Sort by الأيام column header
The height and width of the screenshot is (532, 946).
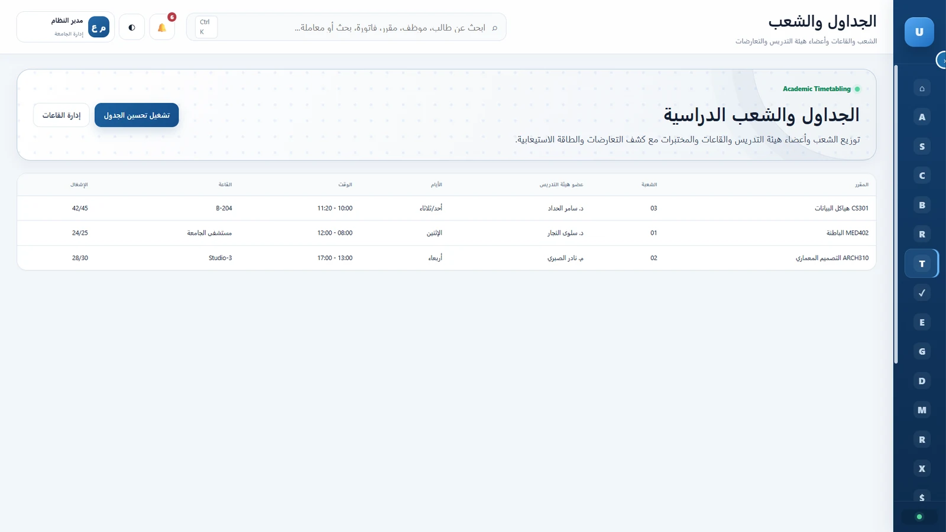[x=436, y=184]
